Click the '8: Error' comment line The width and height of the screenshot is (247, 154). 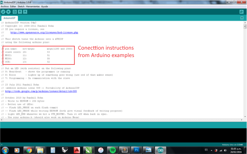[x=57, y=75]
